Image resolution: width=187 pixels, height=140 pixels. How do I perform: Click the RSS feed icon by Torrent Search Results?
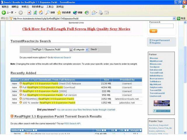pyautogui.click(x=12, y=116)
